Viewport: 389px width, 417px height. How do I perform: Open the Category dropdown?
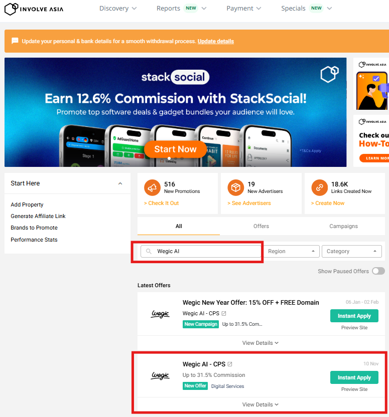click(x=351, y=251)
